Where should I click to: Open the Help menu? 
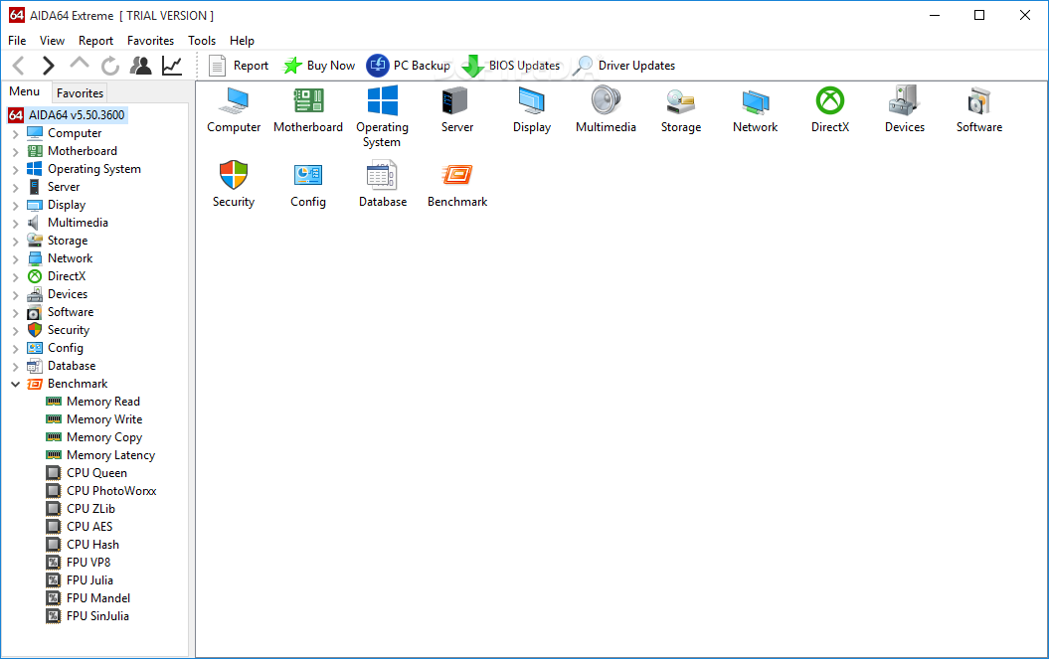pyautogui.click(x=243, y=41)
